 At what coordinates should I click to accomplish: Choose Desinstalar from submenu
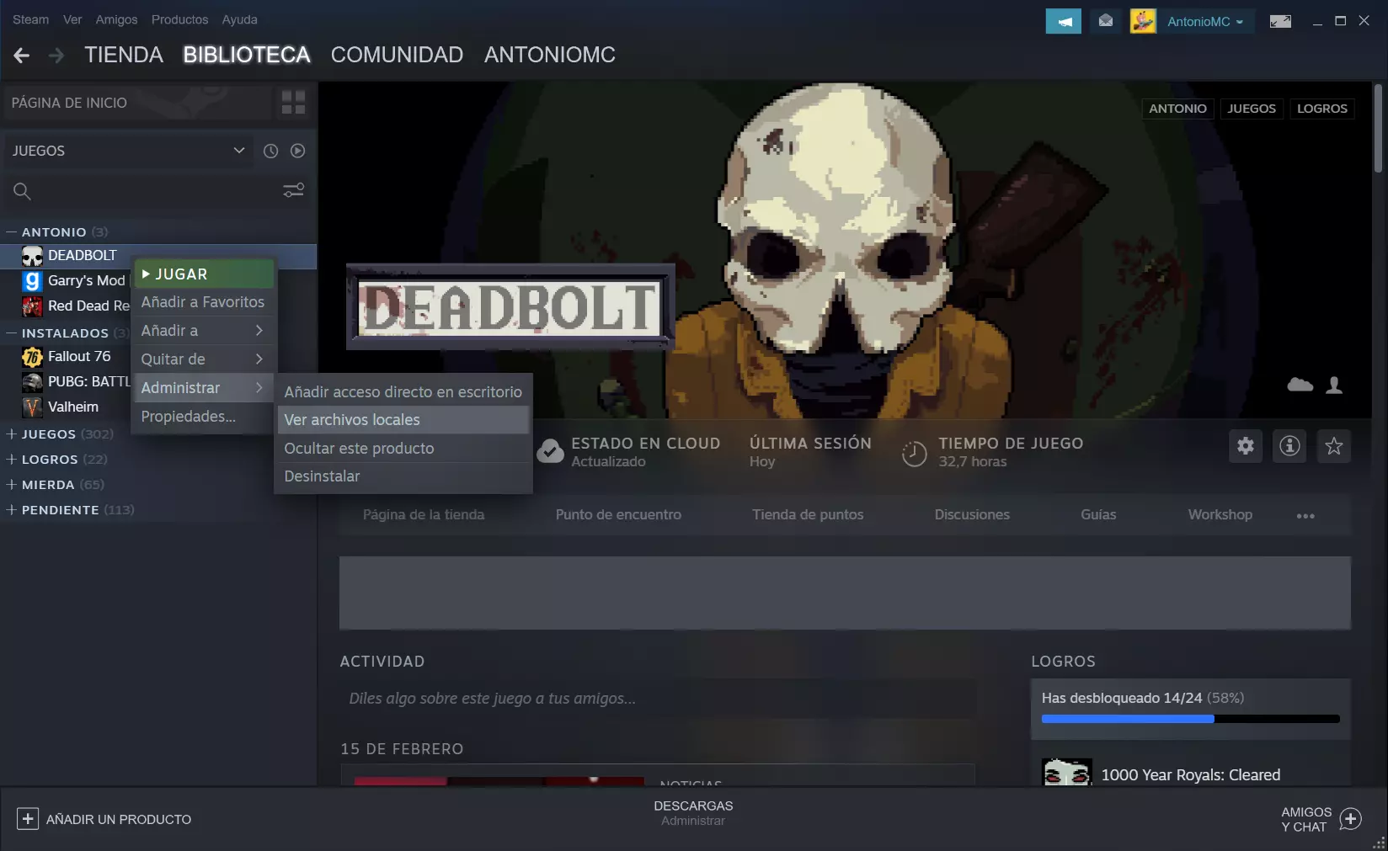[x=403, y=476]
